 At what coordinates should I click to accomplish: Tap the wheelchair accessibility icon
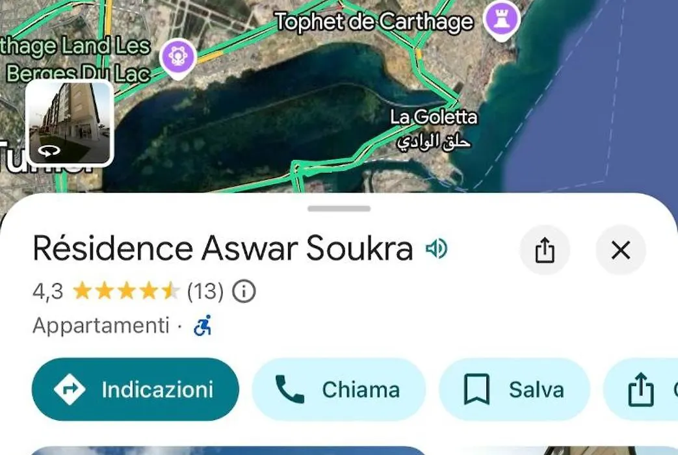(x=203, y=325)
